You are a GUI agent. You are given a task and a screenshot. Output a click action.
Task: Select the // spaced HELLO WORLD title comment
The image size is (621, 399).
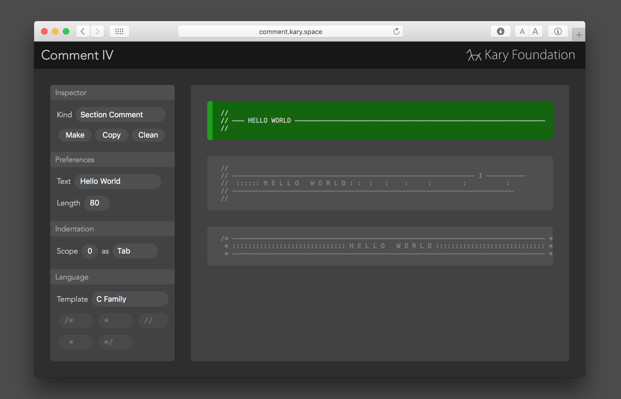380,183
